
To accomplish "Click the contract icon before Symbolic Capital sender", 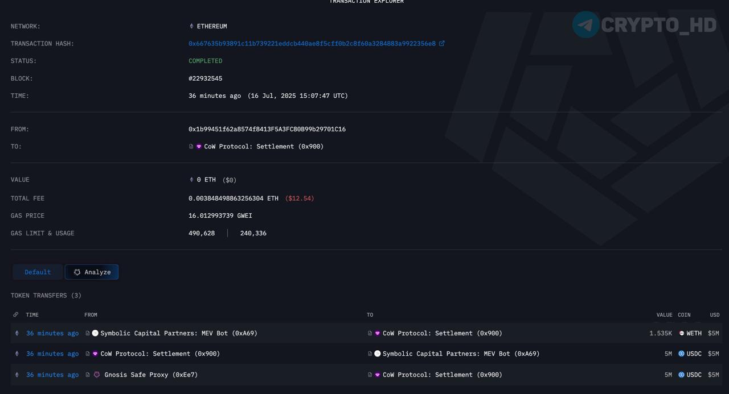I will [x=88, y=333].
